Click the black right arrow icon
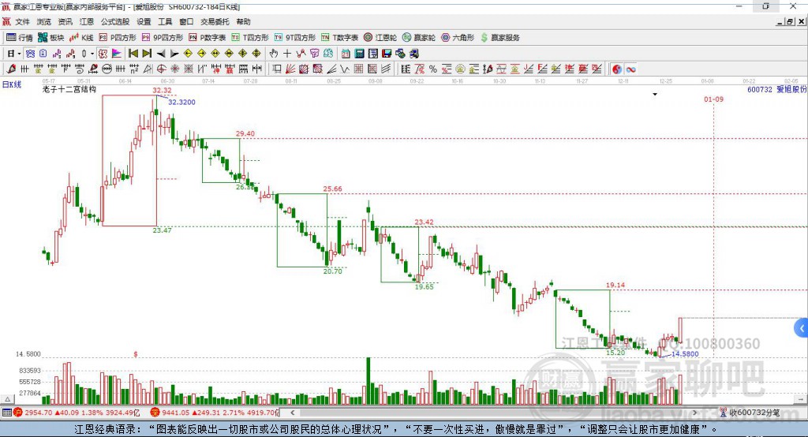The image size is (808, 437). [x=174, y=54]
